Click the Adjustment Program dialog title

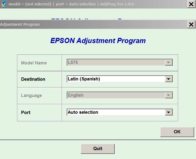tap(20, 24)
